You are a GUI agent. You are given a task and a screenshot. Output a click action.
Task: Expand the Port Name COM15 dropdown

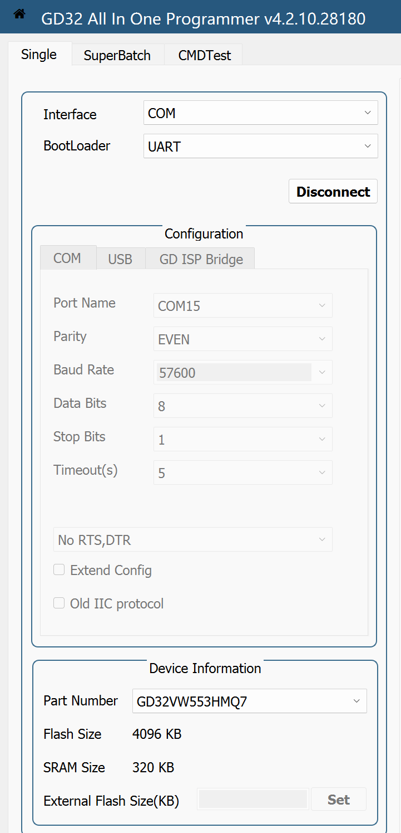tap(243, 305)
